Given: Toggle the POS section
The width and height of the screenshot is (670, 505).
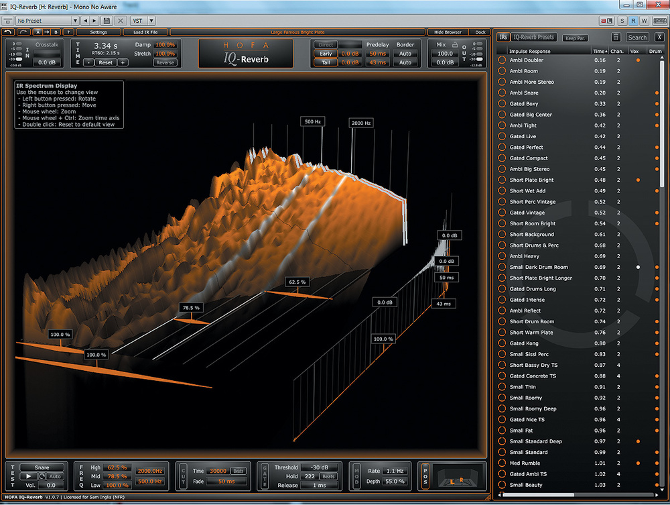Looking at the screenshot, I should pos(425,476).
